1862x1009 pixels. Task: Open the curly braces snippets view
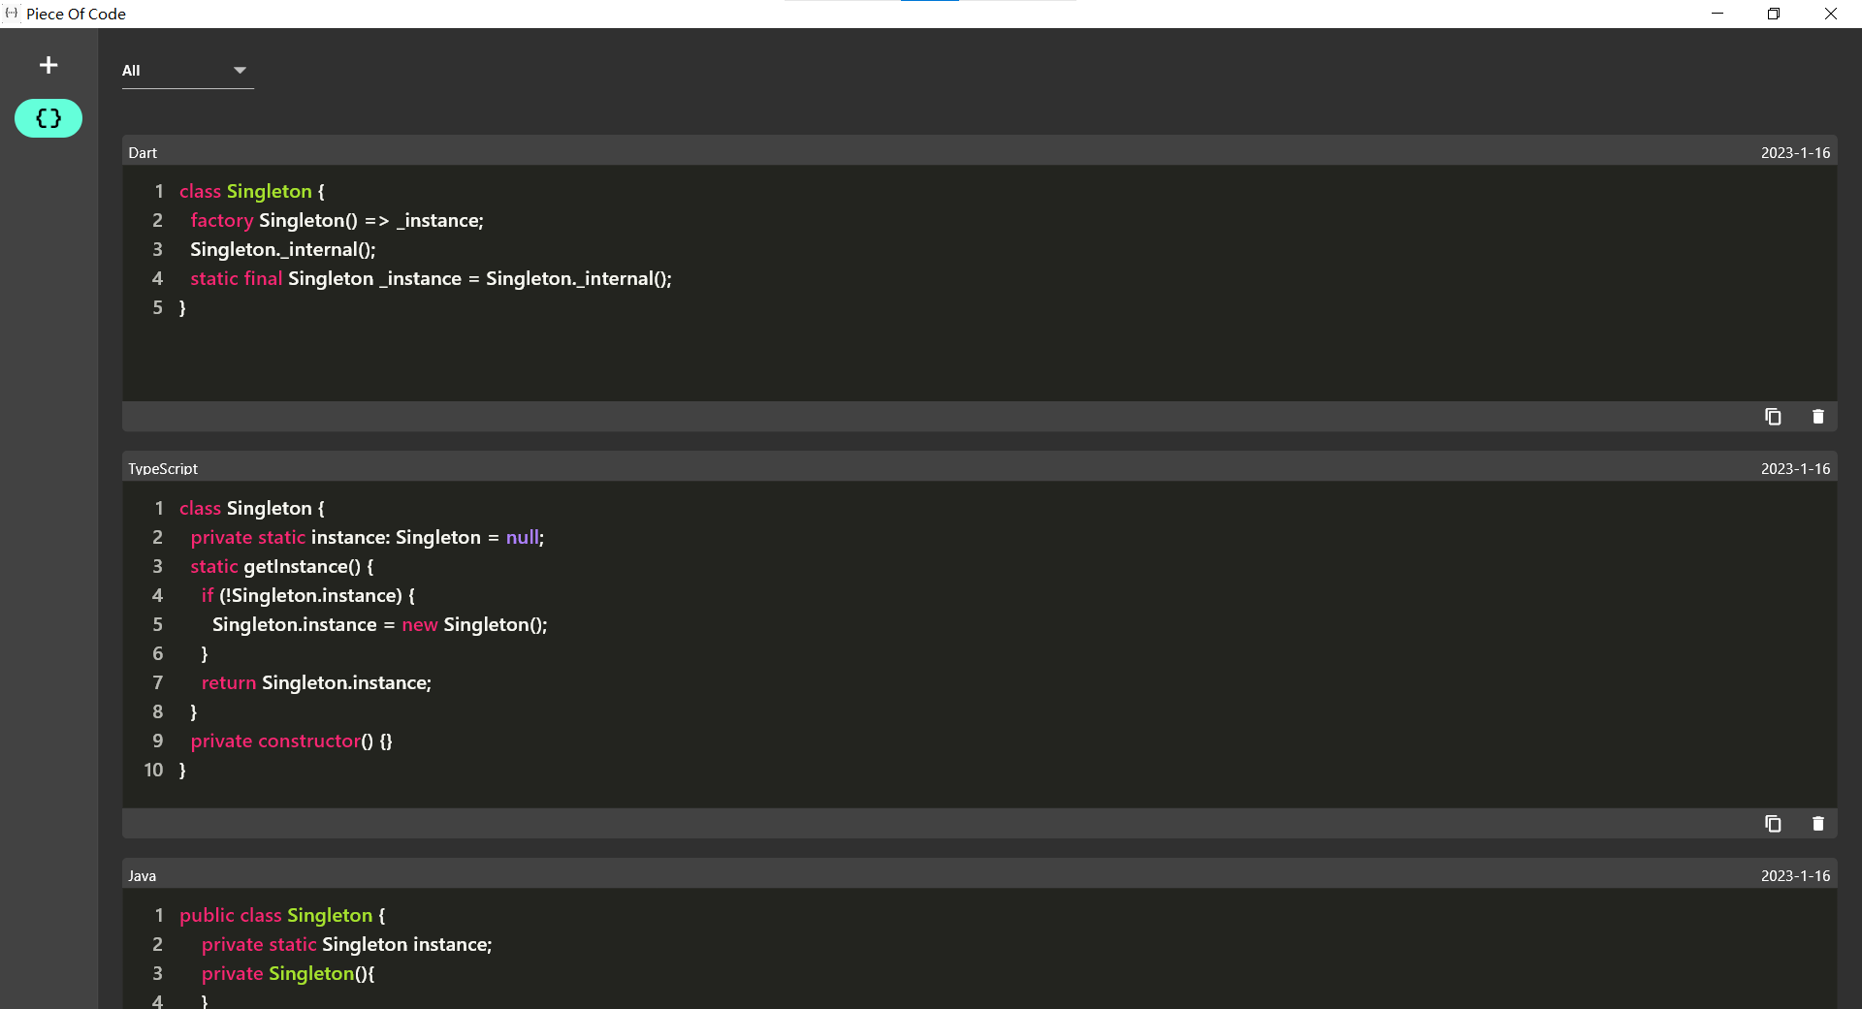(48, 118)
